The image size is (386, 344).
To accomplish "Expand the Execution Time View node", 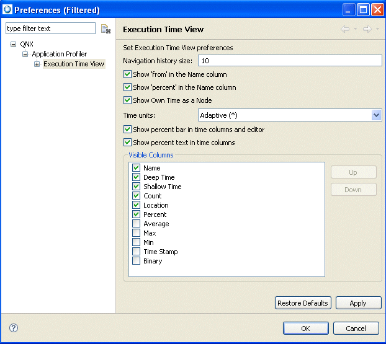I will [x=37, y=64].
